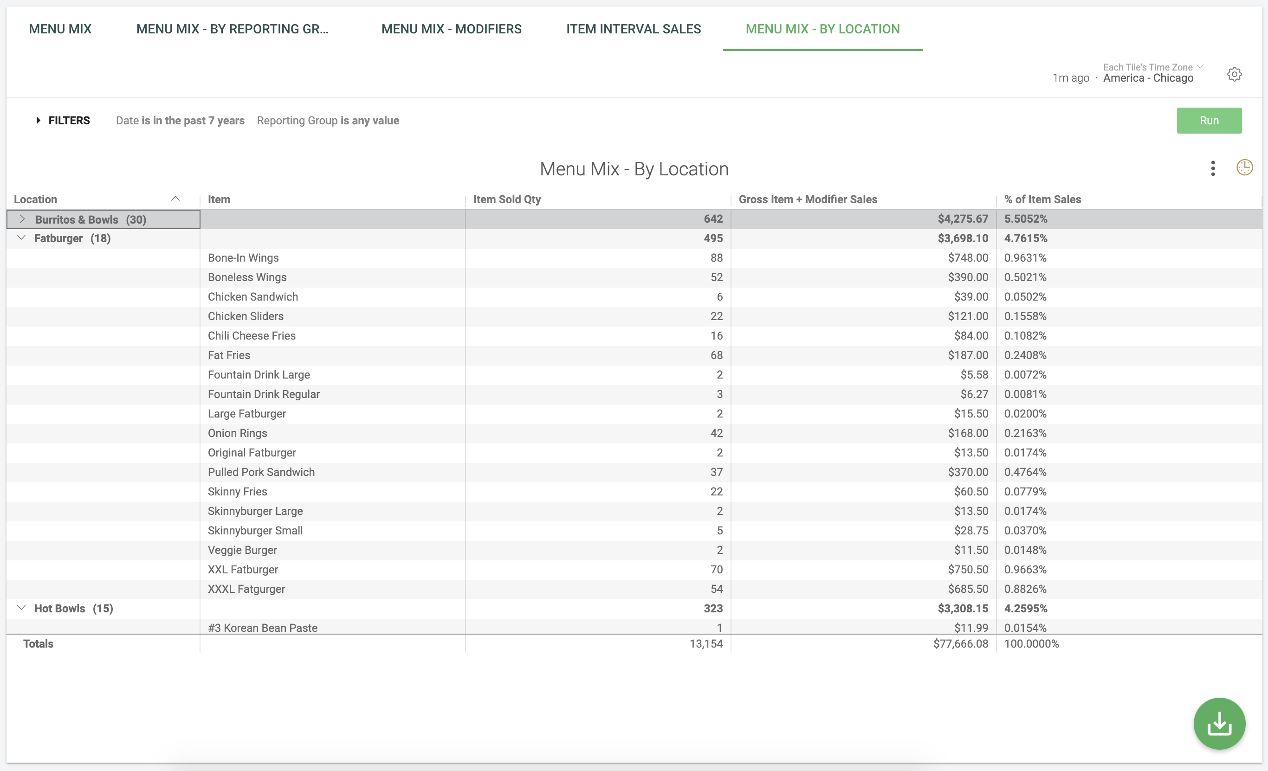Image resolution: width=1268 pixels, height=771 pixels.
Task: Click Hot Bowls sales value $3,308.15
Action: 963,609
